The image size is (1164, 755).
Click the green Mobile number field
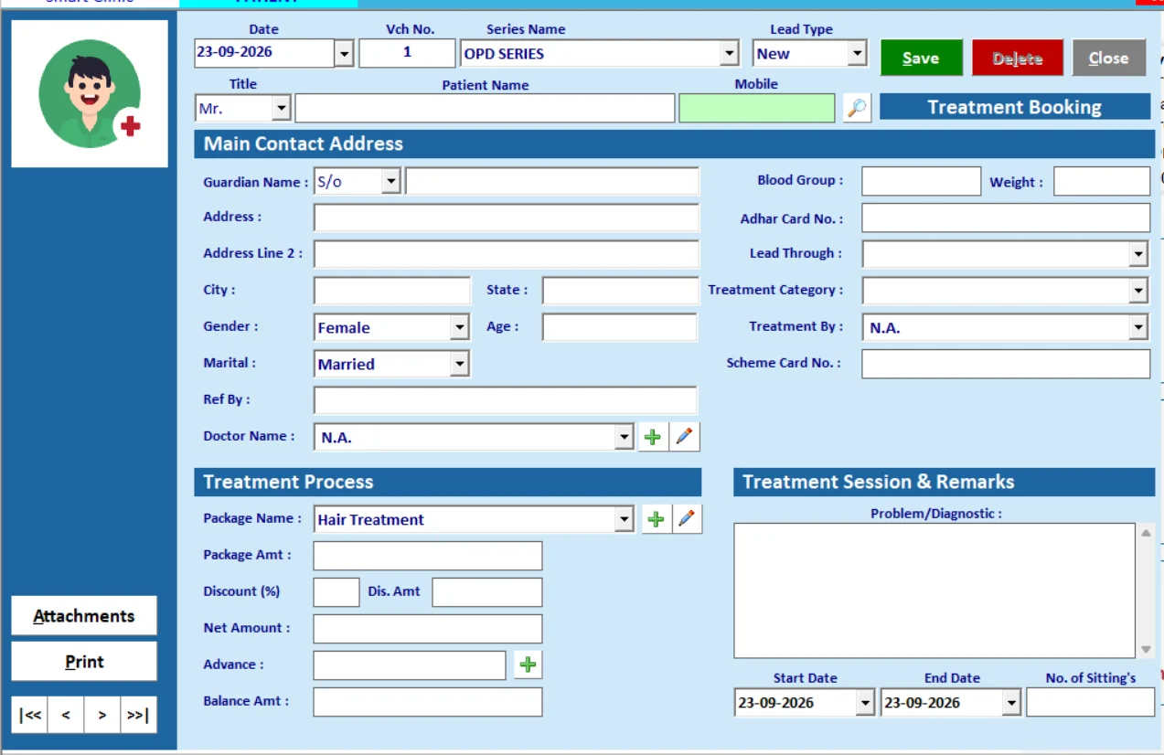pyautogui.click(x=757, y=109)
